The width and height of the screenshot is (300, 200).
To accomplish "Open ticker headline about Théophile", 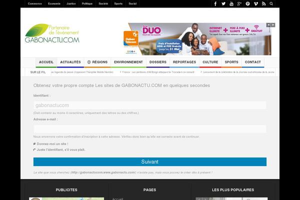I will [x=82, y=72].
